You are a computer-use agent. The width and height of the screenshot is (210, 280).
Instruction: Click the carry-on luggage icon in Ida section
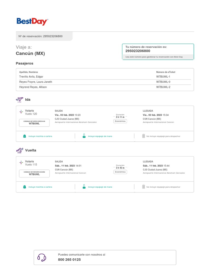pyautogui.click(x=84, y=136)
